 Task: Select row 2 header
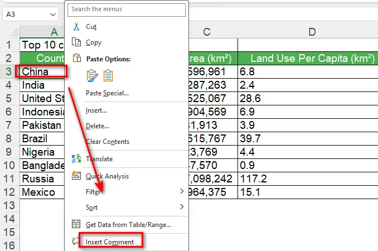tap(9, 58)
